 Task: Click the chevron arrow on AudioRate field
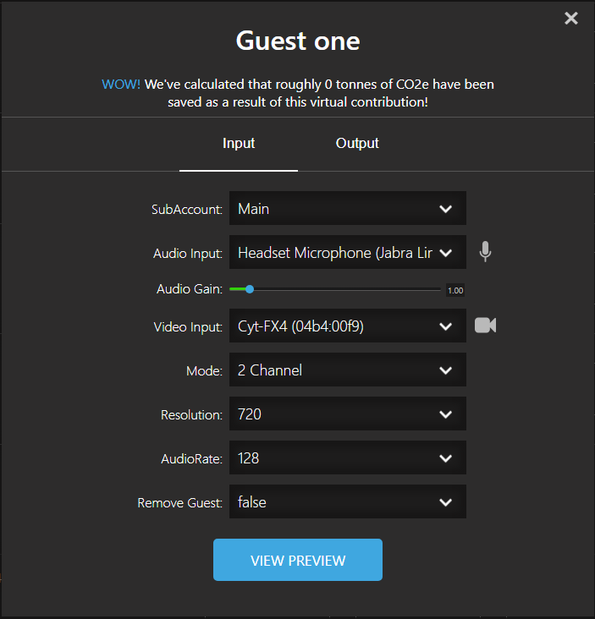point(446,458)
